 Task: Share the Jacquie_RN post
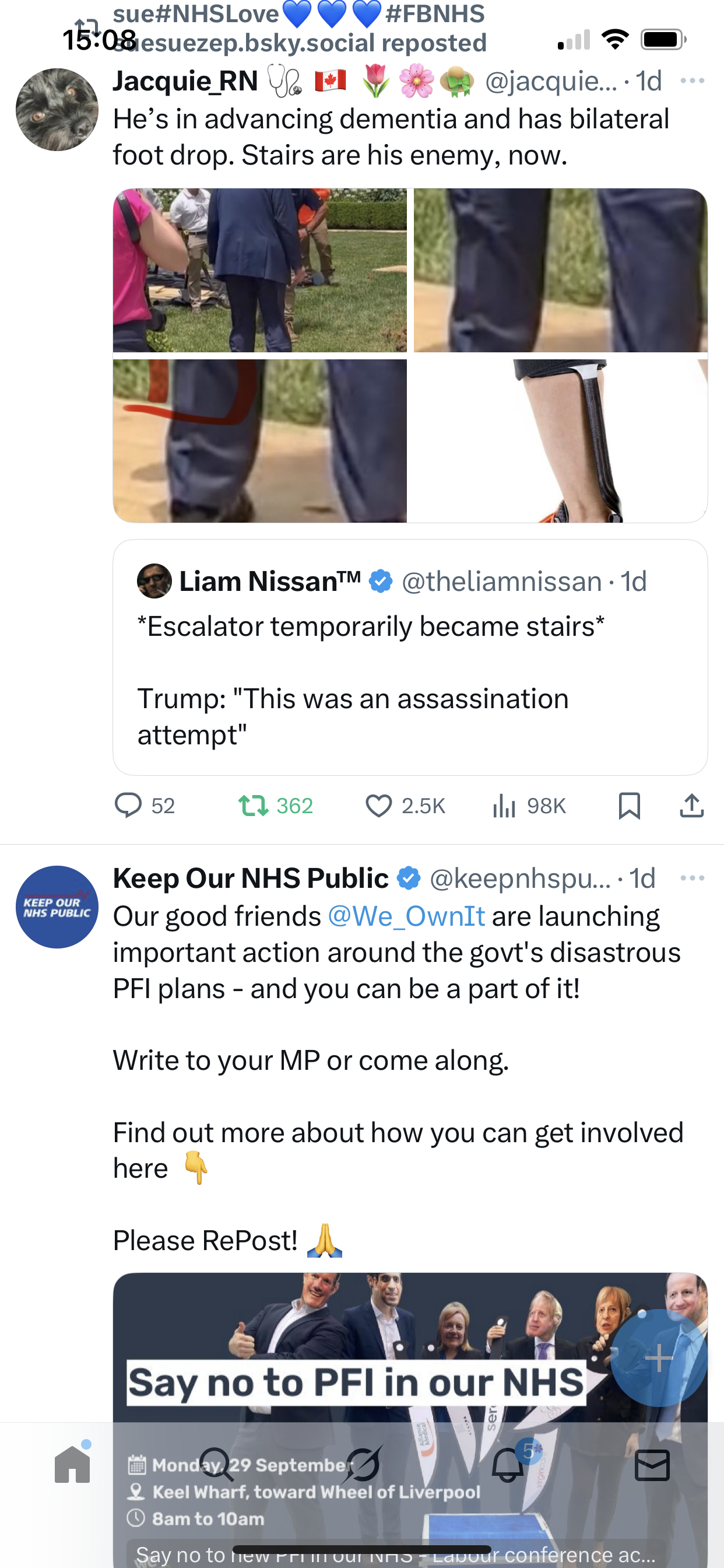[x=691, y=806]
